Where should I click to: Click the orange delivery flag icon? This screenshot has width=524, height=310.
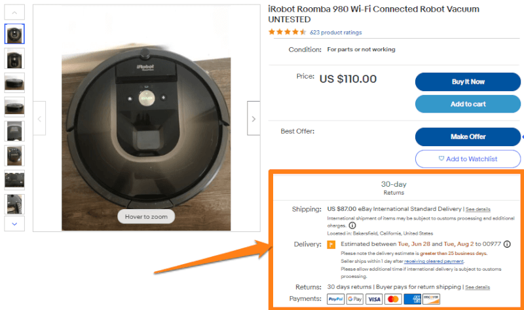331,244
